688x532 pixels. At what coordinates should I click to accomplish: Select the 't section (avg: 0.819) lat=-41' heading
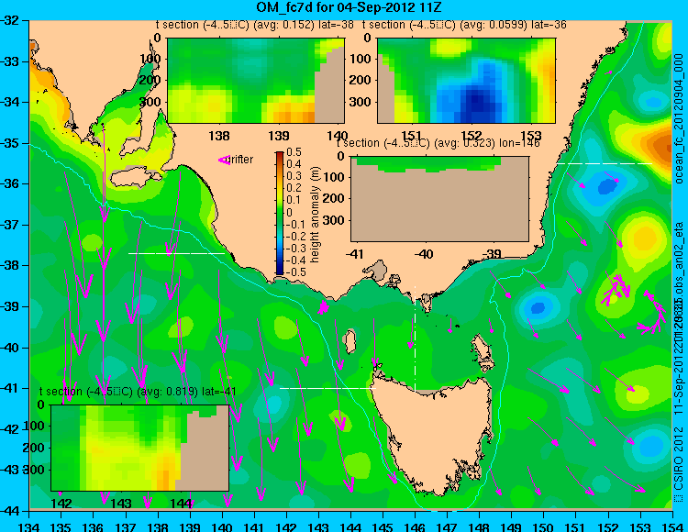[138, 392]
